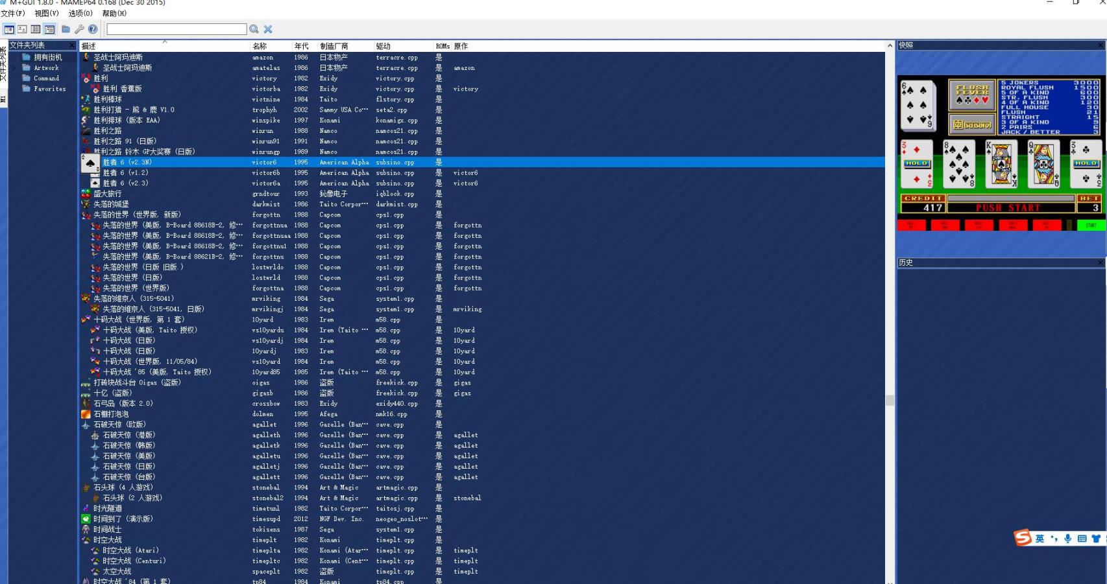Sort the list by the 年代 column header
This screenshot has height=584, width=1107.
(302, 46)
